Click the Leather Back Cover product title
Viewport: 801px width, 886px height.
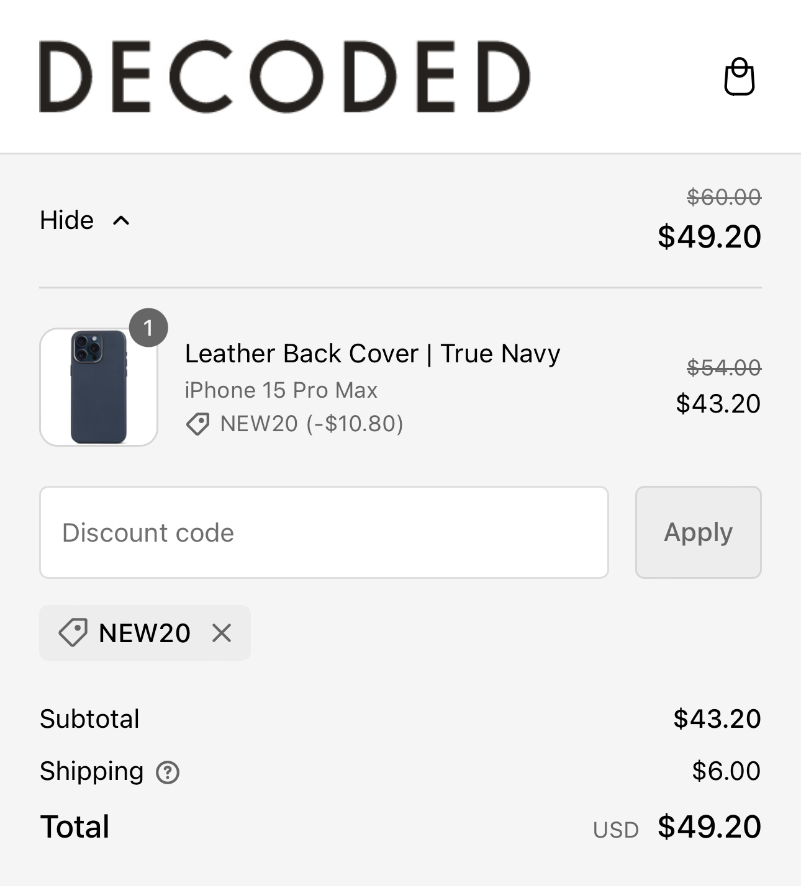pyautogui.click(x=373, y=354)
